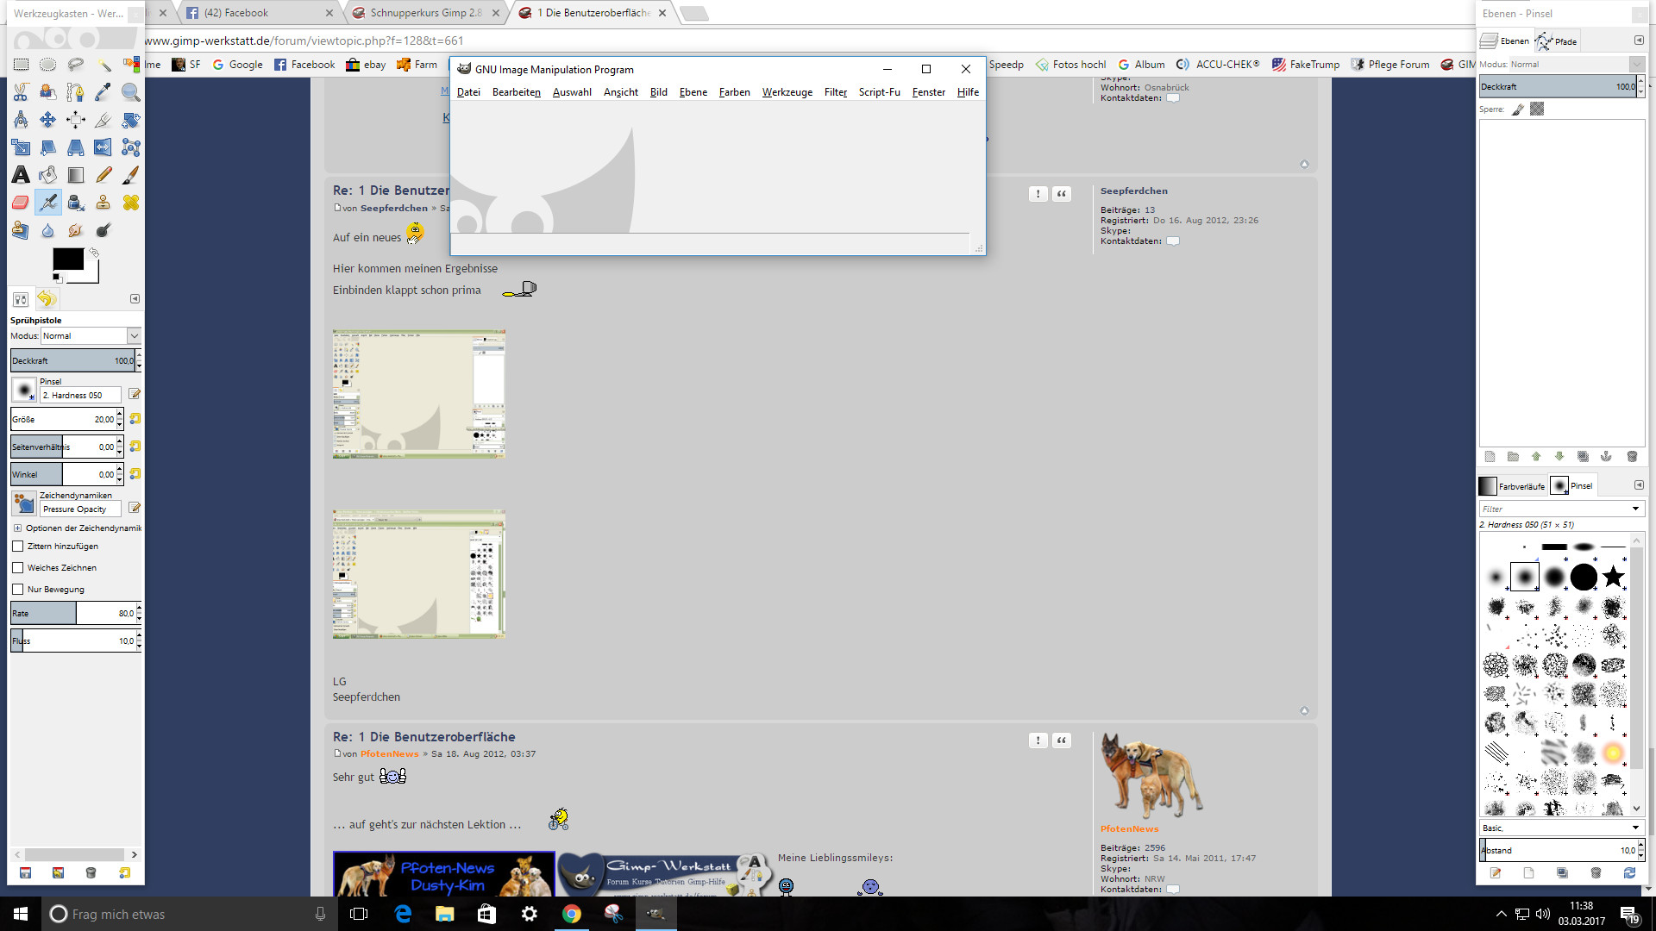Pick the Heal tool bandage icon
Image resolution: width=1656 pixels, height=931 pixels.
(131, 203)
